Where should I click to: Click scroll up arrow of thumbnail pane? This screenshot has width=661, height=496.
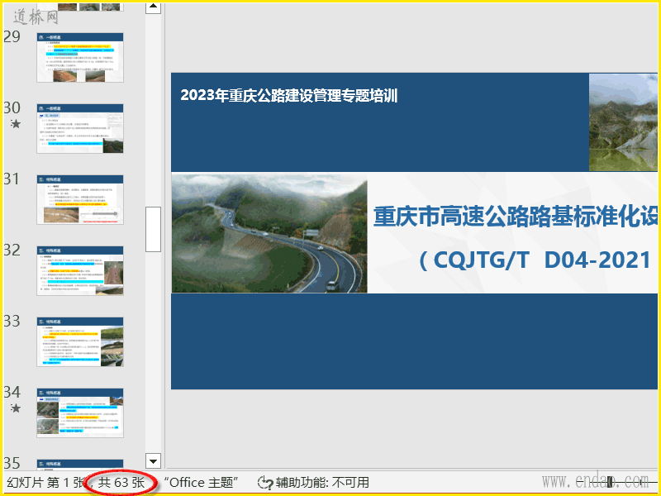click(153, 7)
